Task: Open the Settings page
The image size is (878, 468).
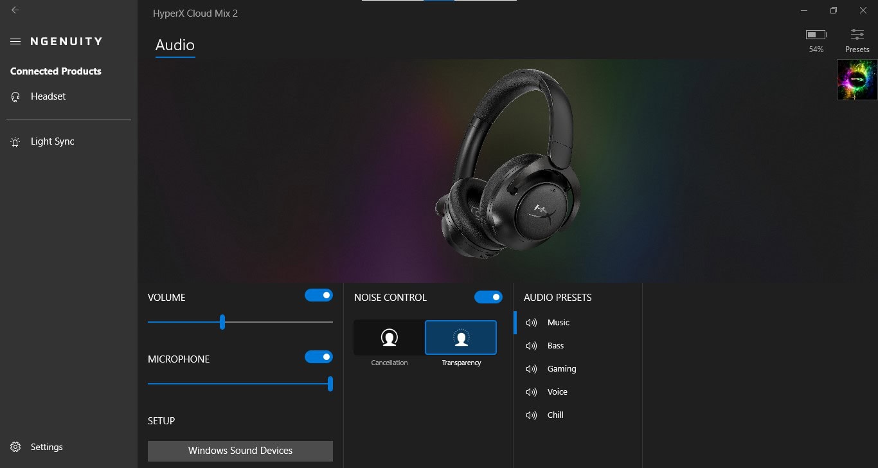Action: coord(69,447)
